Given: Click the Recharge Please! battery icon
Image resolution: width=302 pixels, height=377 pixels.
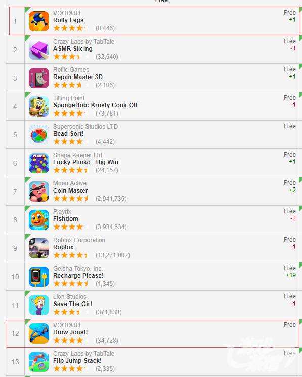Looking at the screenshot, I should pyautogui.click(x=39, y=277).
